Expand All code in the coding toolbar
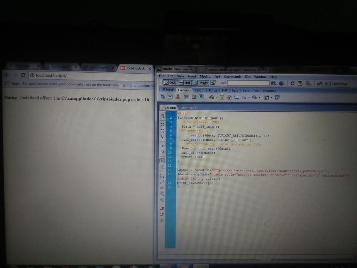357x268 pixels. coord(162,137)
